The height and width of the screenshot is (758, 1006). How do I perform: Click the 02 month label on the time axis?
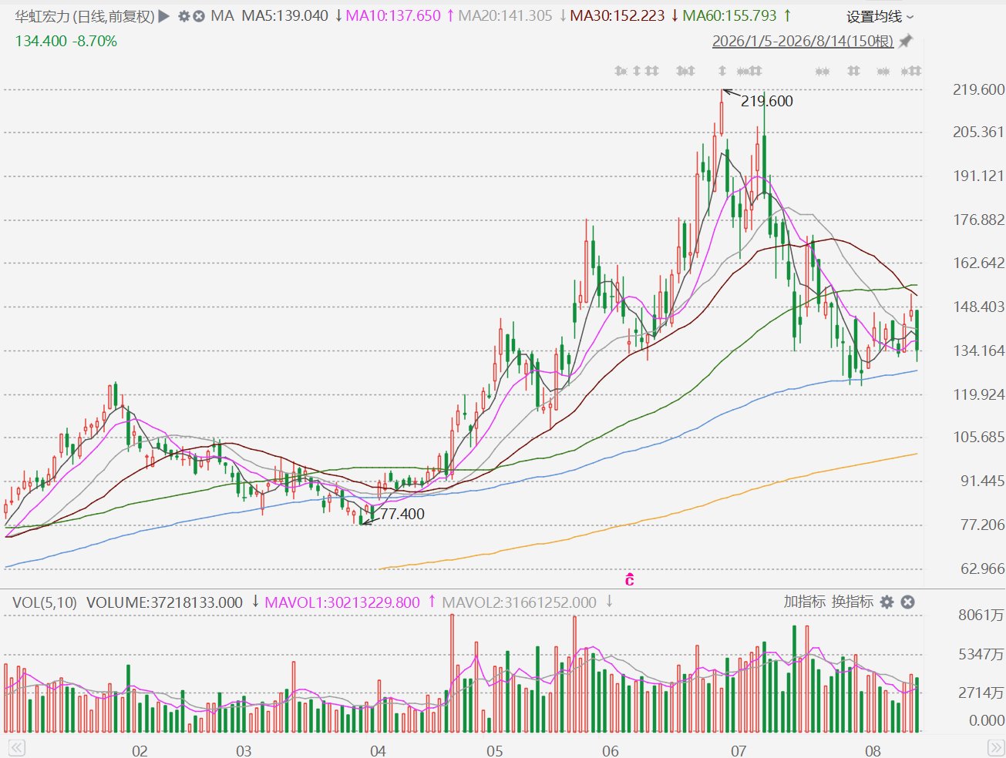click(140, 750)
